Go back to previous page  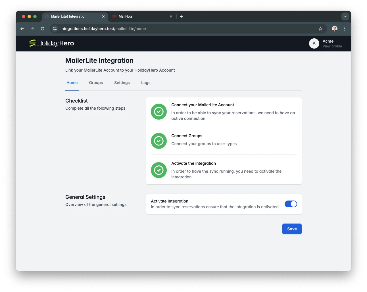[22, 29]
